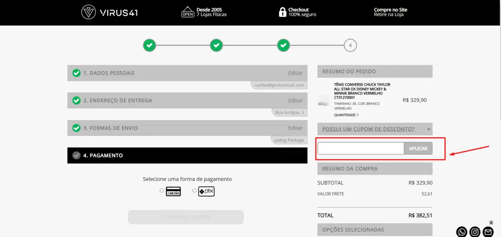This screenshot has width=501, height=237.
Task: Click third completed step circle in progress bar
Action: tap(283, 45)
